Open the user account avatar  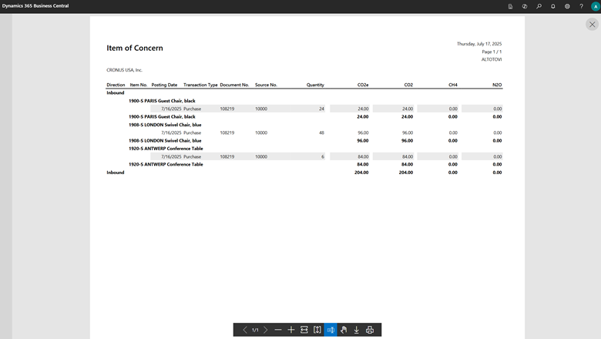pos(596,6)
